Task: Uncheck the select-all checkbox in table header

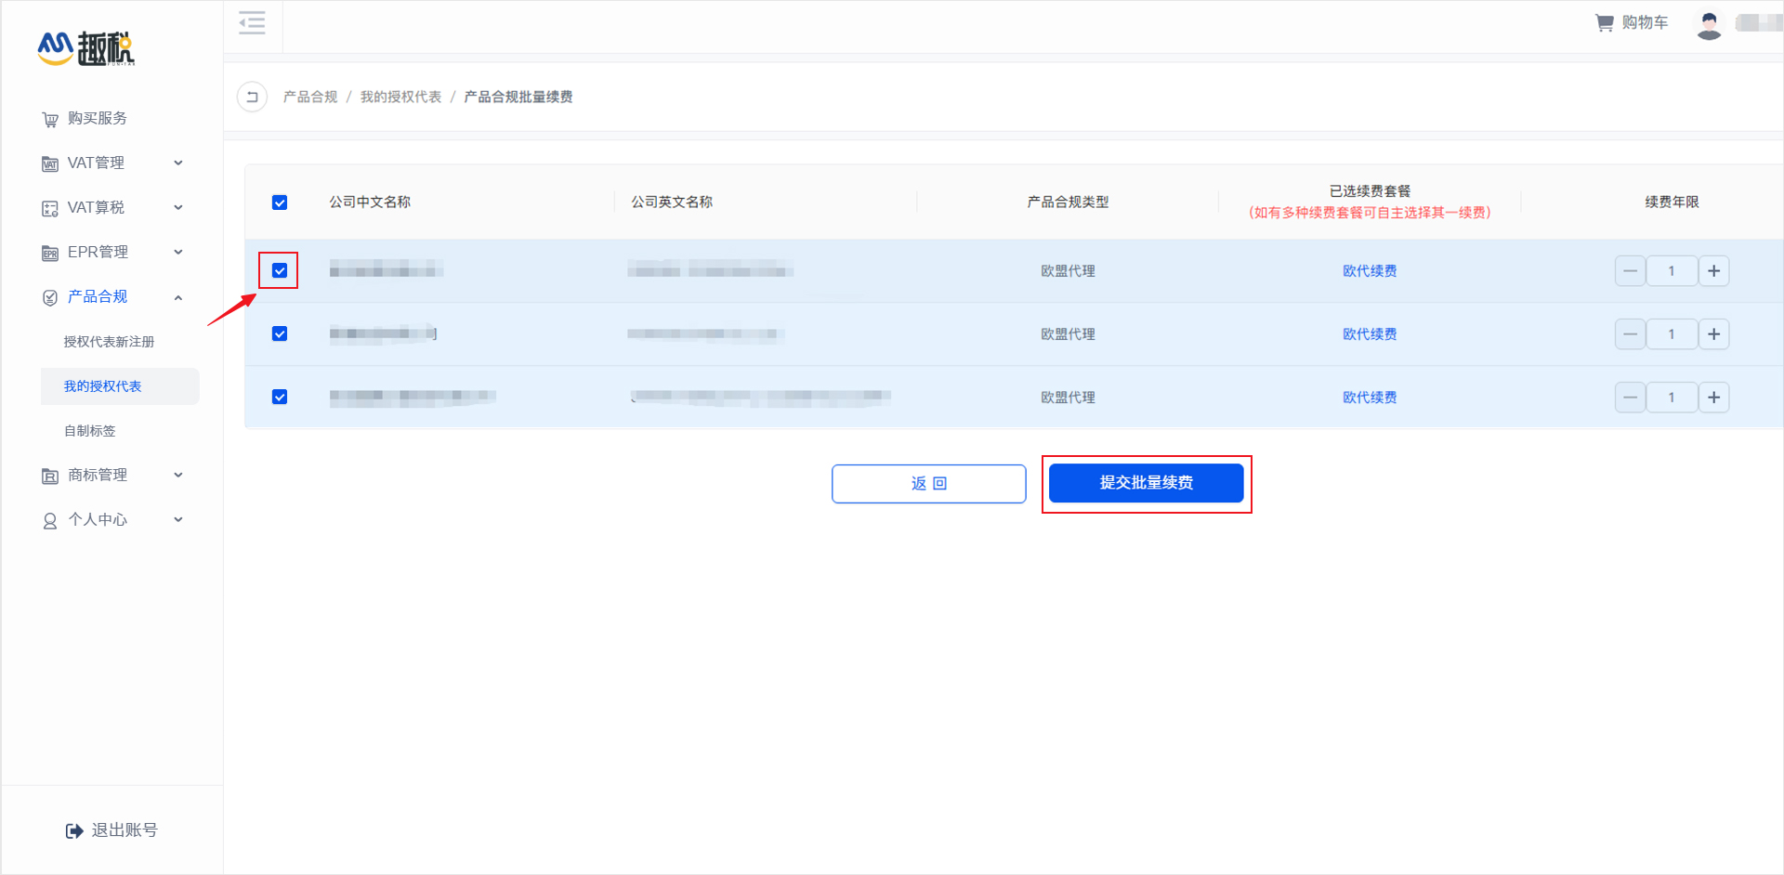Action: pyautogui.click(x=279, y=202)
